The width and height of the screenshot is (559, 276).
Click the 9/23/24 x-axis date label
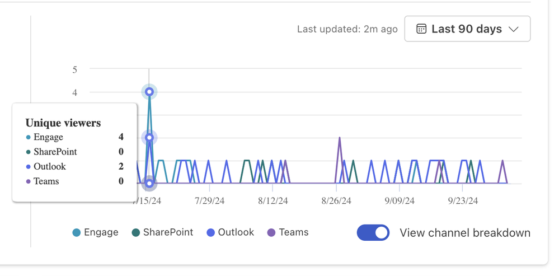coord(463,201)
